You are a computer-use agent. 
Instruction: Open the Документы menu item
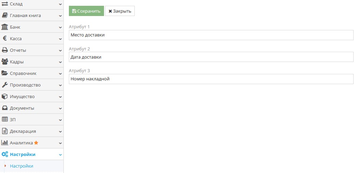[22, 108]
